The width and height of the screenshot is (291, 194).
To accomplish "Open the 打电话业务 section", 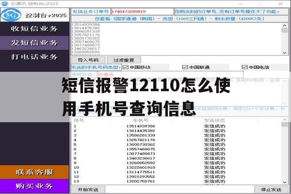I will coord(34,57).
